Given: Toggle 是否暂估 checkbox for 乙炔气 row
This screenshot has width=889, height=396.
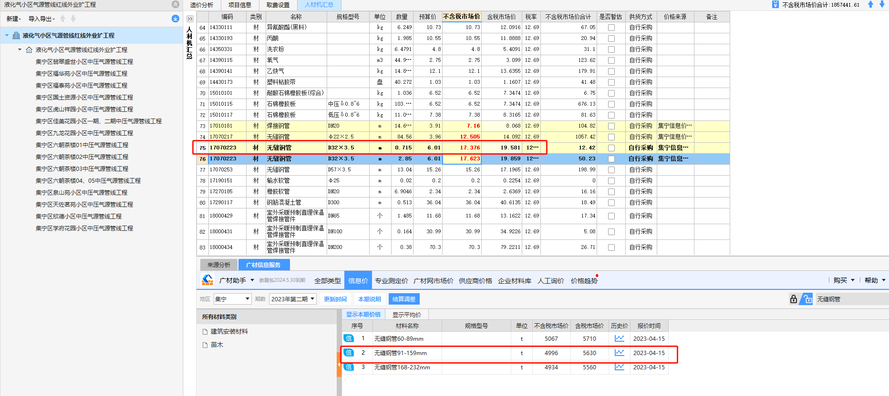Looking at the screenshot, I should (611, 71).
